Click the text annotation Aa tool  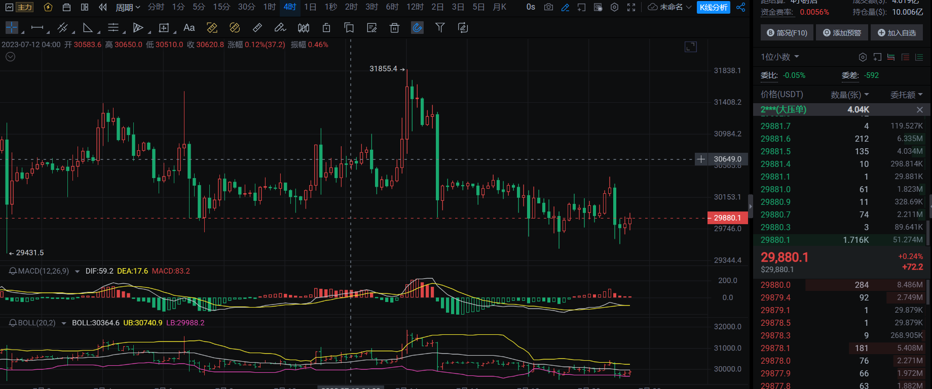[189, 28]
